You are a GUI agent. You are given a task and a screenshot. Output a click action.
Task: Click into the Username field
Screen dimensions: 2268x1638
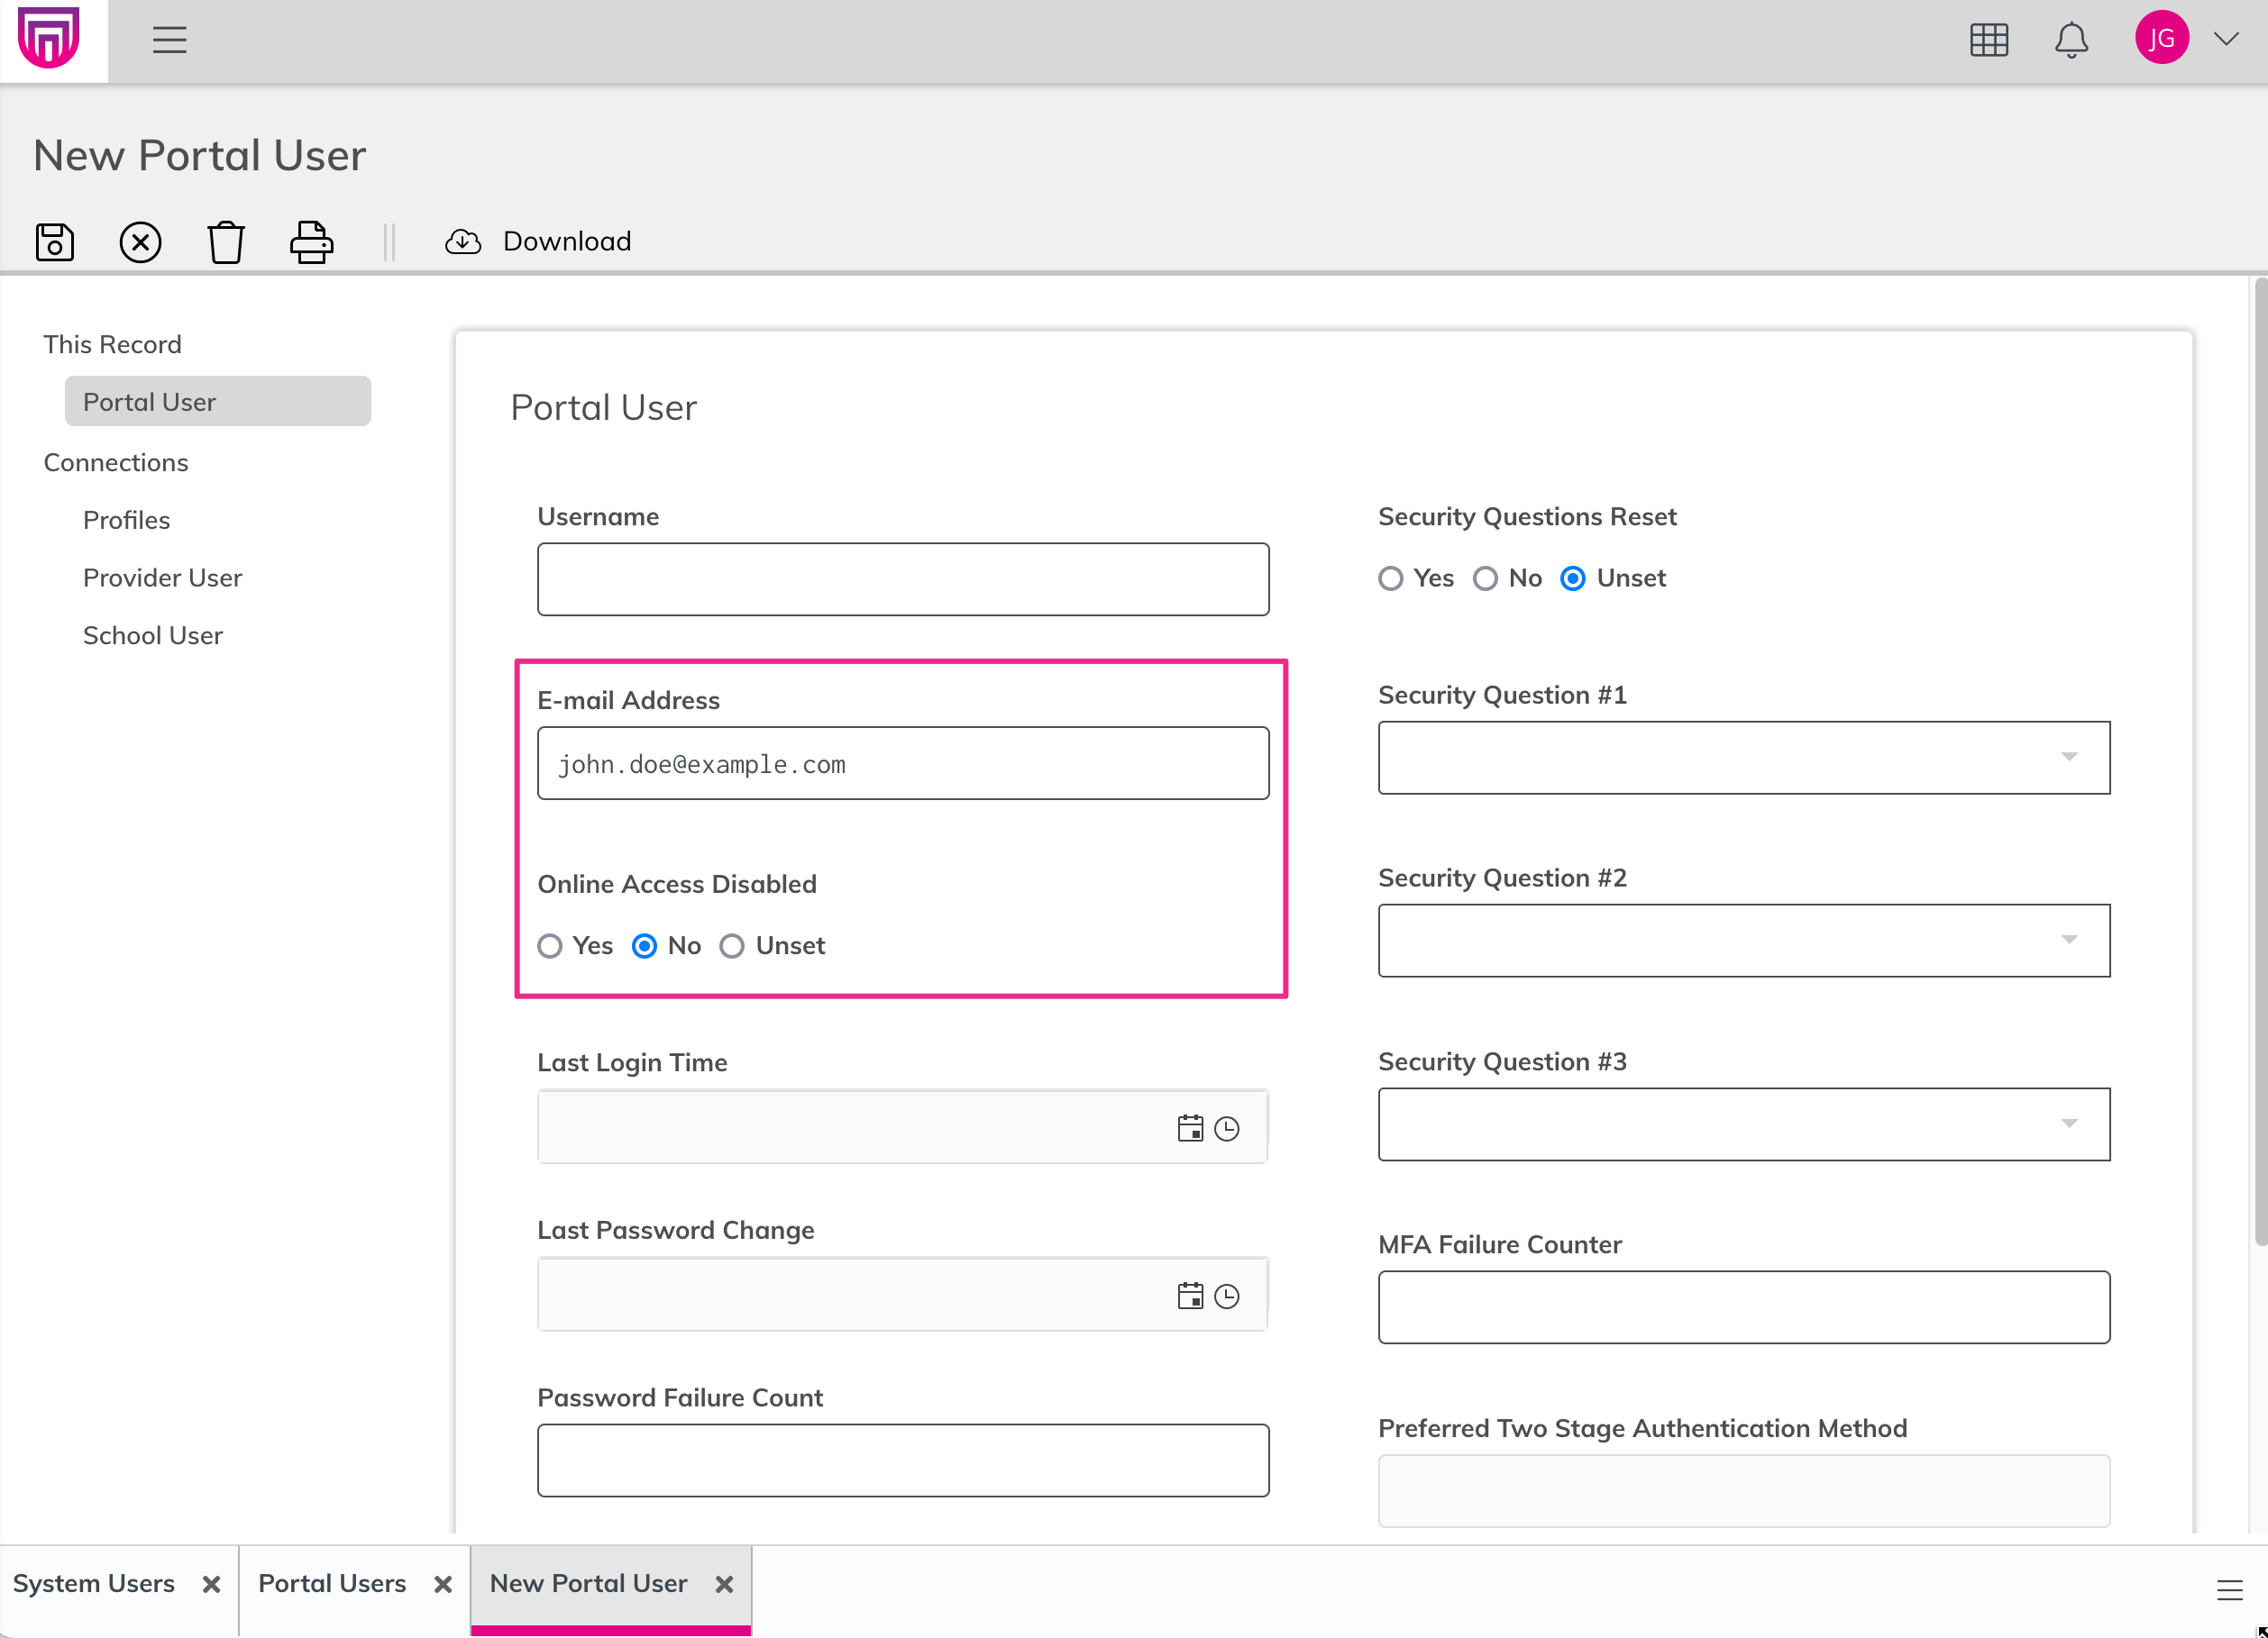pos(903,579)
